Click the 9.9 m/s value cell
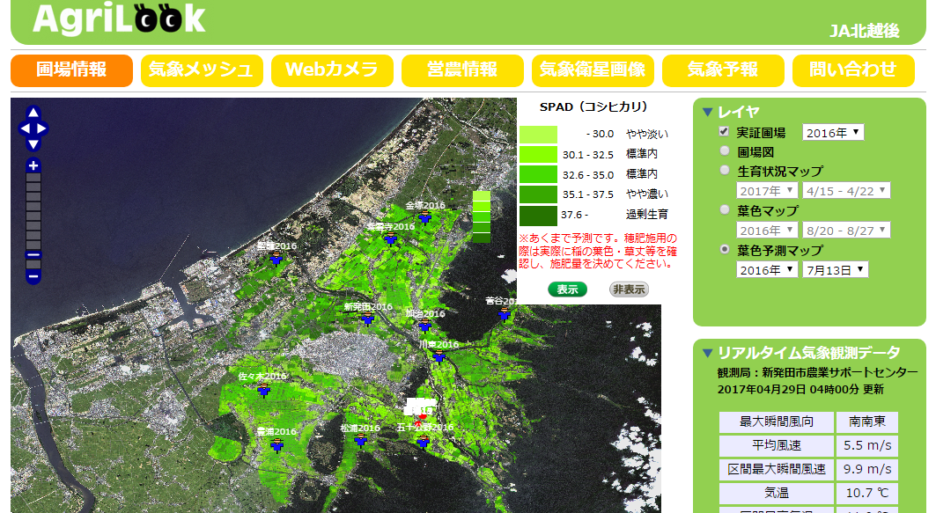Image resolution: width=936 pixels, height=513 pixels. [x=866, y=470]
